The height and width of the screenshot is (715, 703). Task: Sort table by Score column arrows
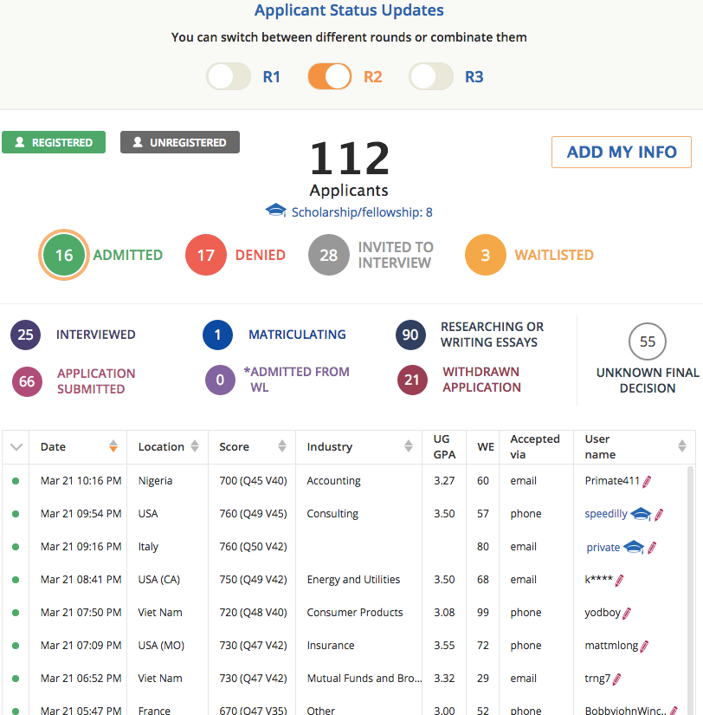(282, 447)
